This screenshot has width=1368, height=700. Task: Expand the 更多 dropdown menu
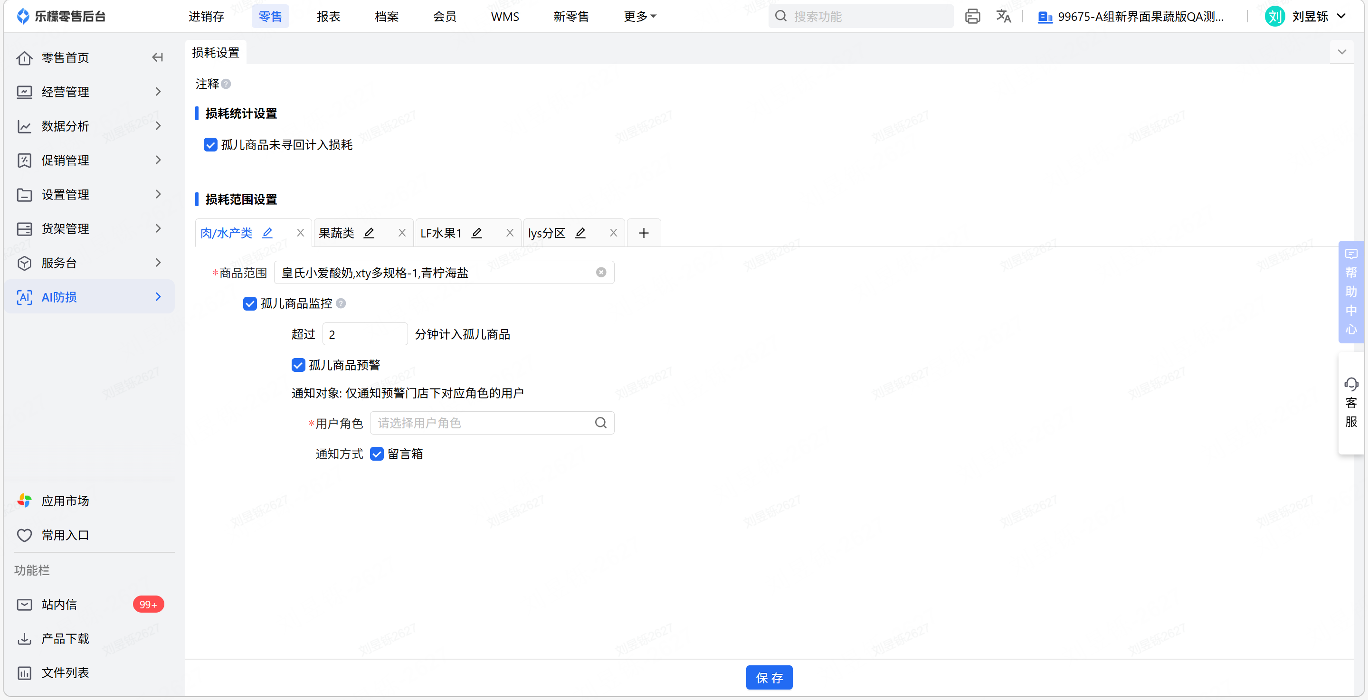pyautogui.click(x=639, y=17)
